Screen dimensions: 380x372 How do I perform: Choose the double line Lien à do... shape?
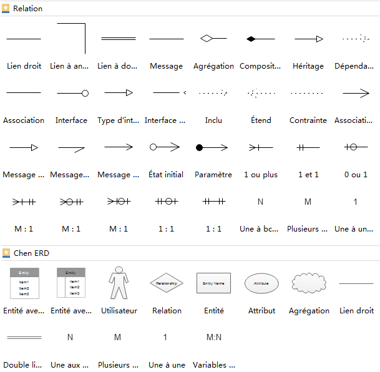[x=119, y=39]
